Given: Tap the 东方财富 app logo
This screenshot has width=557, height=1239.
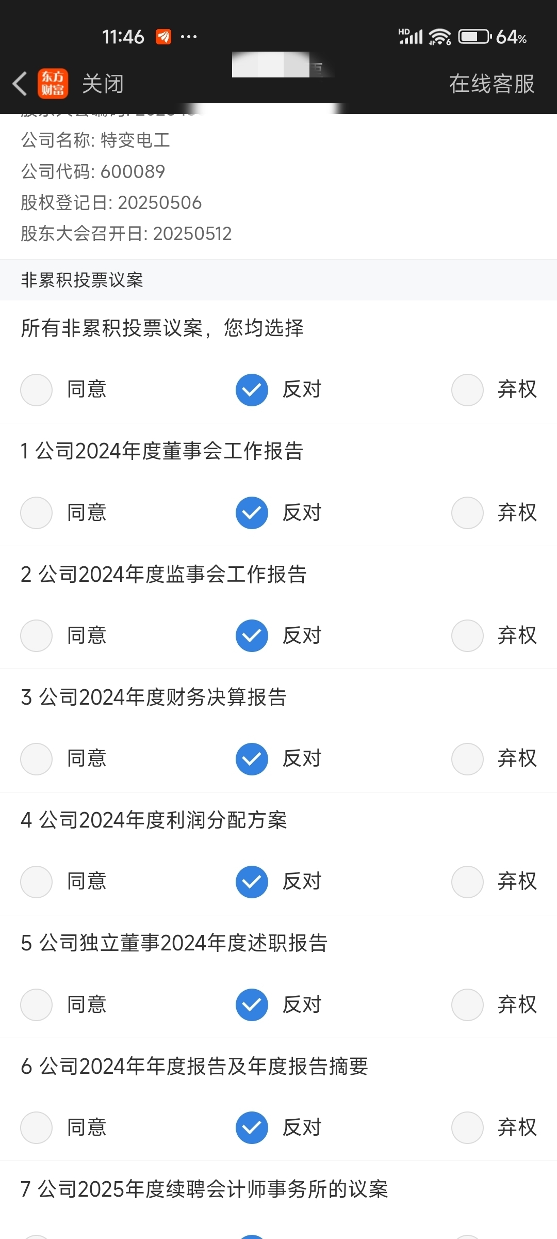Looking at the screenshot, I should 53,84.
